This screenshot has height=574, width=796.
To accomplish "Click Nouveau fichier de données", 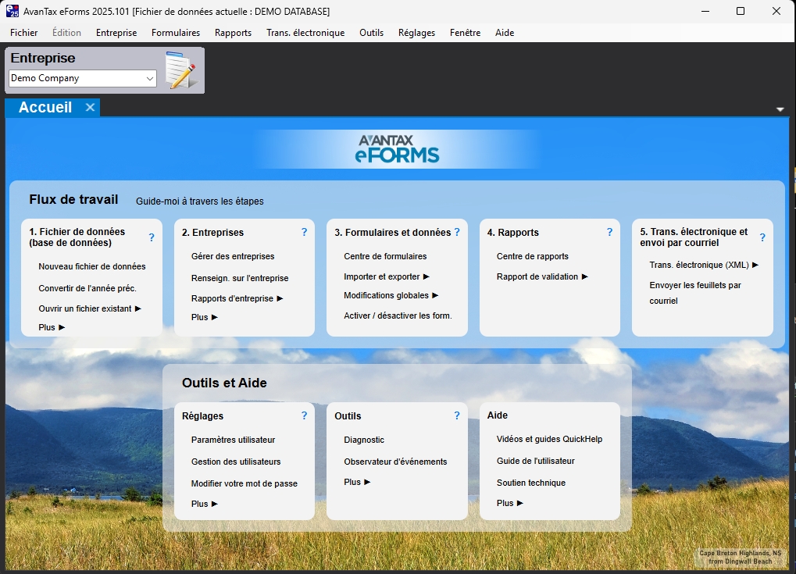I will [x=92, y=266].
